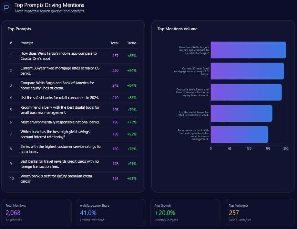Click the Total column header
This screenshot has width=297, height=229.
pos(114,43)
